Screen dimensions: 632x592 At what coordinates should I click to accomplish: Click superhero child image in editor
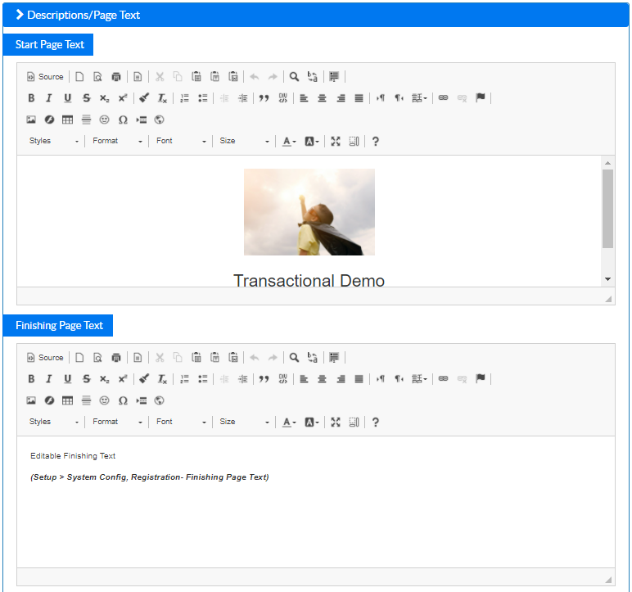coord(309,212)
